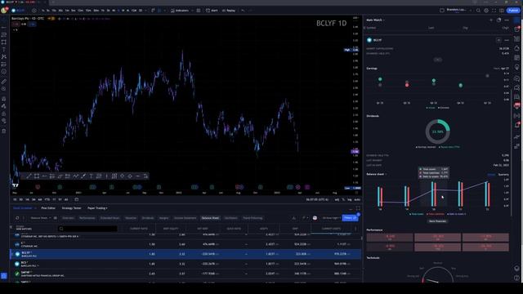Toggle the log scale option
Image resolution: width=523 pixels, height=294 pixels.
(349, 199)
